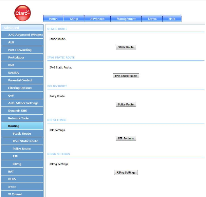Click the POLICY ROUTE section heading
Screen dimensions: 206x197
(x=57, y=86)
